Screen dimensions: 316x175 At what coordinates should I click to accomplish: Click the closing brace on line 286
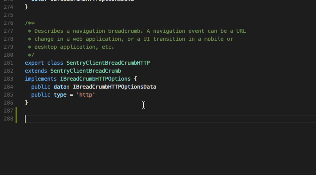coord(26,103)
